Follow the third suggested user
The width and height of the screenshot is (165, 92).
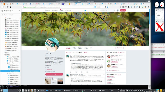coord(115,66)
